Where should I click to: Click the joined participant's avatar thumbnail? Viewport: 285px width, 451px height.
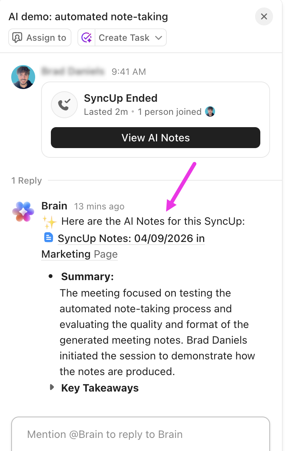[x=210, y=111]
